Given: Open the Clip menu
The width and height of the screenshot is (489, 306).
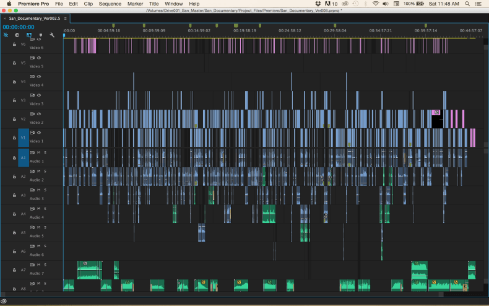Looking at the screenshot, I should pyautogui.click(x=89, y=4).
